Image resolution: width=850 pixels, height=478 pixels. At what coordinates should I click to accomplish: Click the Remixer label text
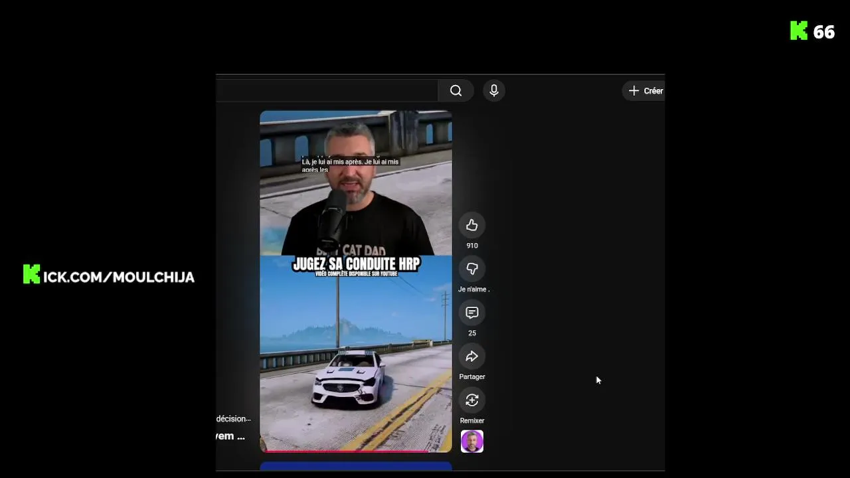[x=472, y=420]
